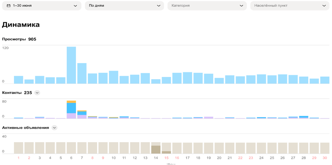Click the Контакты bar for June 19
Image resolution: width=332 pixels, height=165 pixels.
click(208, 118)
